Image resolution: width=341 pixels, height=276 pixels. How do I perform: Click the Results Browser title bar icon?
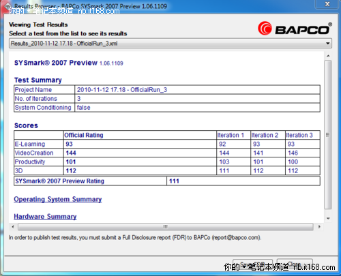pyautogui.click(x=8, y=6)
